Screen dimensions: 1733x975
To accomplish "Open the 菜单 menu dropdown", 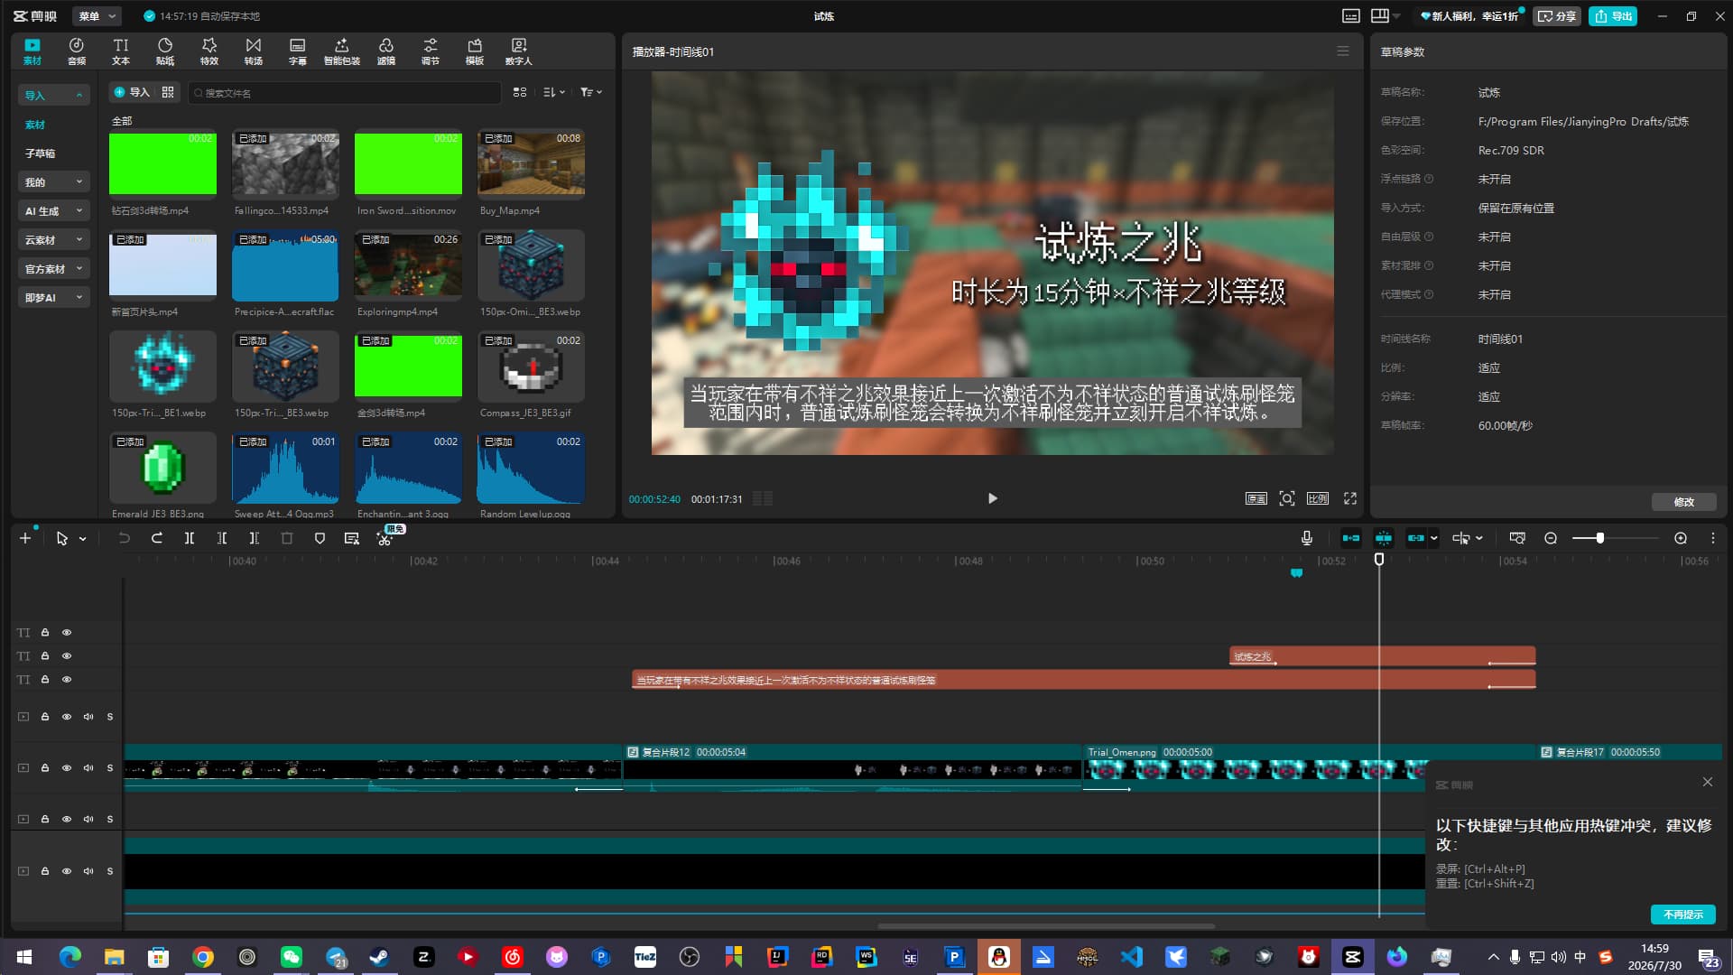I will (97, 16).
